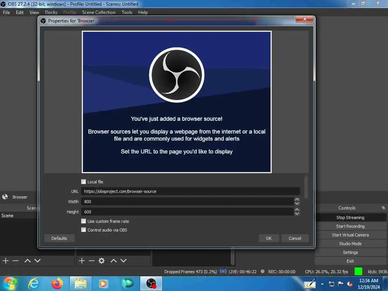Open the media player taskbar icon
The image size is (388, 291).
point(103,283)
